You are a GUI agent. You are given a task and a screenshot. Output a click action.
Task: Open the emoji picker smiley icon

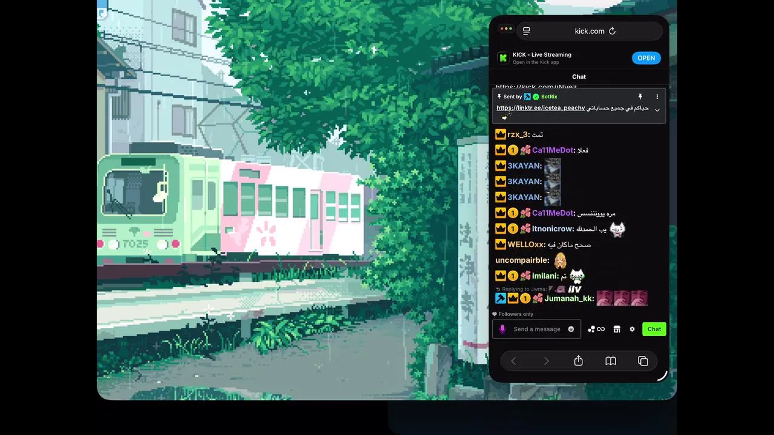tap(571, 329)
